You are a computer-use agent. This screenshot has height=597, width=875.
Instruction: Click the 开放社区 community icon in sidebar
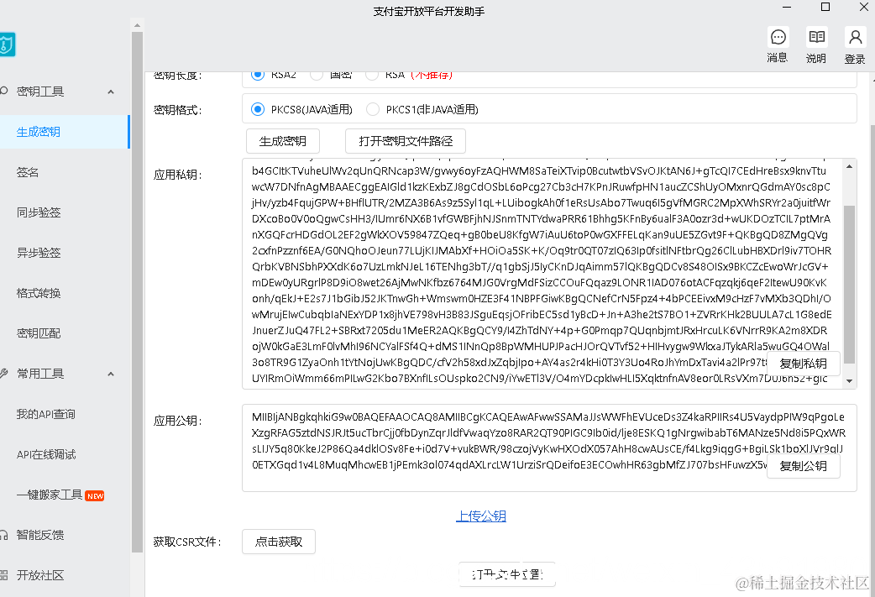click(7, 574)
